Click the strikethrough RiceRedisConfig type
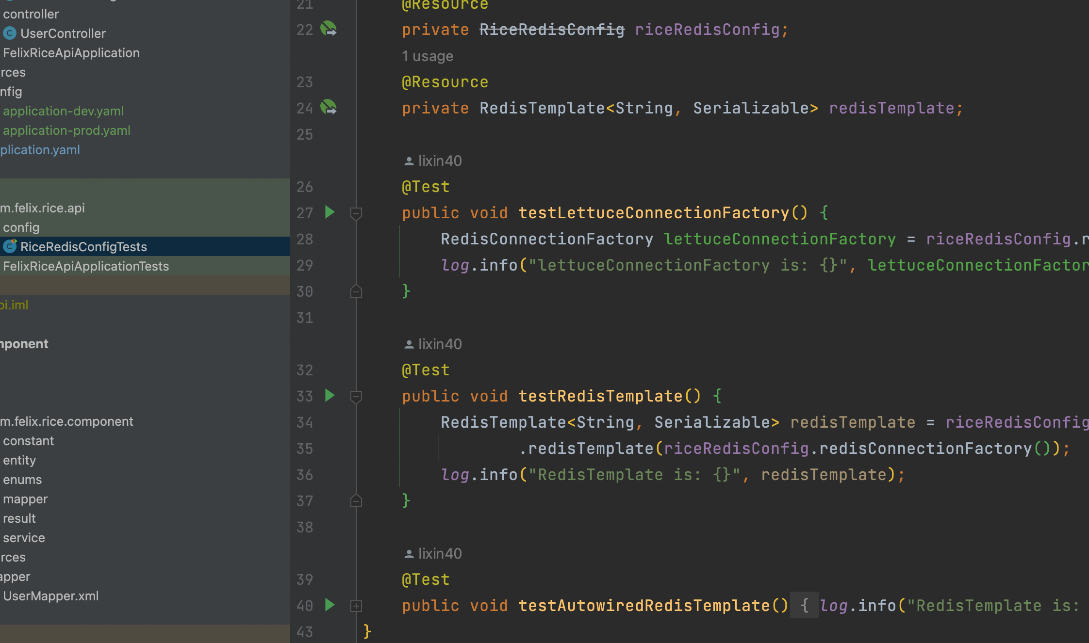Screen dimensions: 1089x643 click(552, 30)
